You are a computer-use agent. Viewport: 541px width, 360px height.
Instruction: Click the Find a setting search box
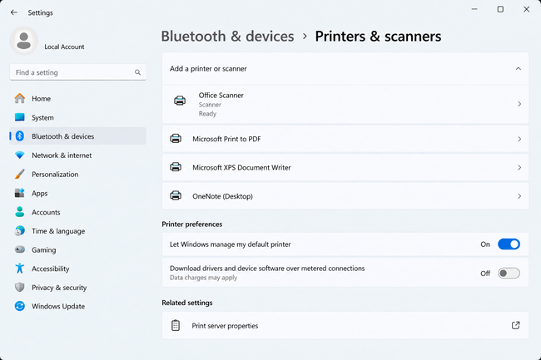pyautogui.click(x=78, y=72)
